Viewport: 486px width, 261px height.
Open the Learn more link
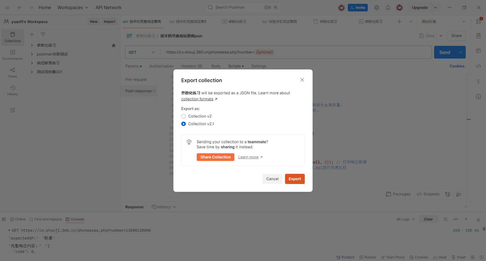click(248, 157)
